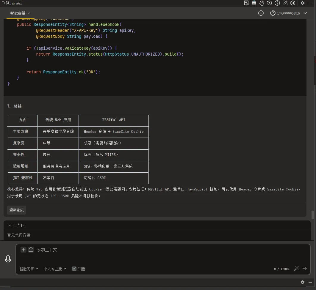Click the '0 / 12000' character counter
This screenshot has height=290, width=316.
click(281, 269)
